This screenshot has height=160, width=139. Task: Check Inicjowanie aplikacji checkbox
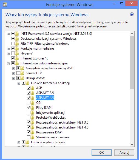click(29, 112)
